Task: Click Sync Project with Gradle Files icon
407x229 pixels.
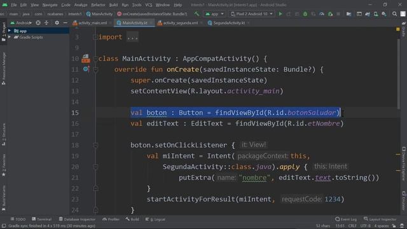Action: pyautogui.click(x=368, y=14)
